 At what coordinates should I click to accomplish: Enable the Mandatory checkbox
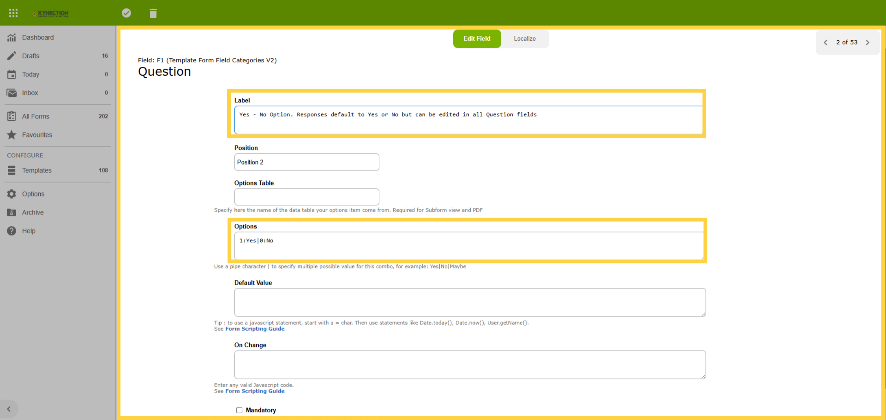pos(239,410)
